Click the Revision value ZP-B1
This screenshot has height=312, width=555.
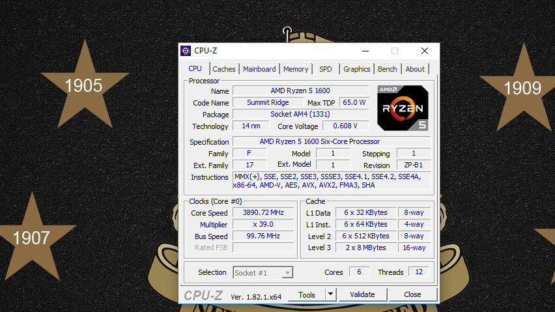click(x=414, y=165)
